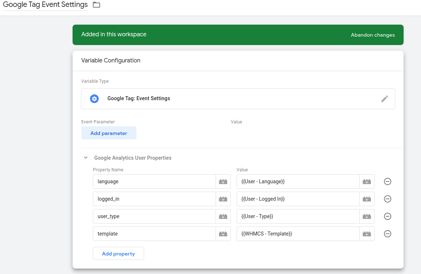Image resolution: width=421 pixels, height=274 pixels.
Task: Delete the template property row
Action: coord(387,234)
